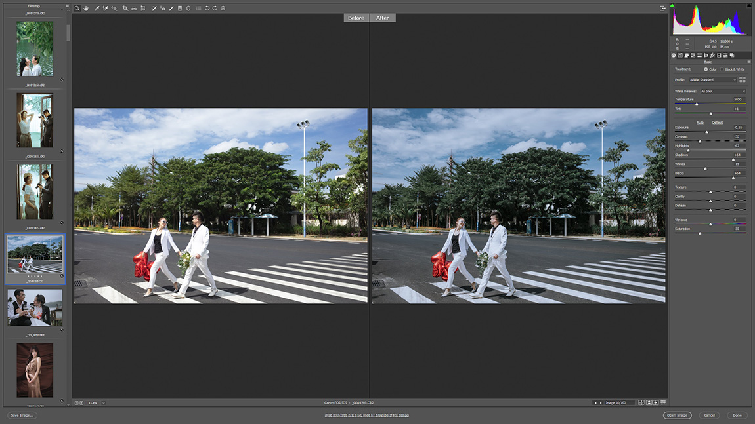The image size is (755, 424).
Task: Switch to the Lens Corrections panel tab
Action: pos(706,55)
